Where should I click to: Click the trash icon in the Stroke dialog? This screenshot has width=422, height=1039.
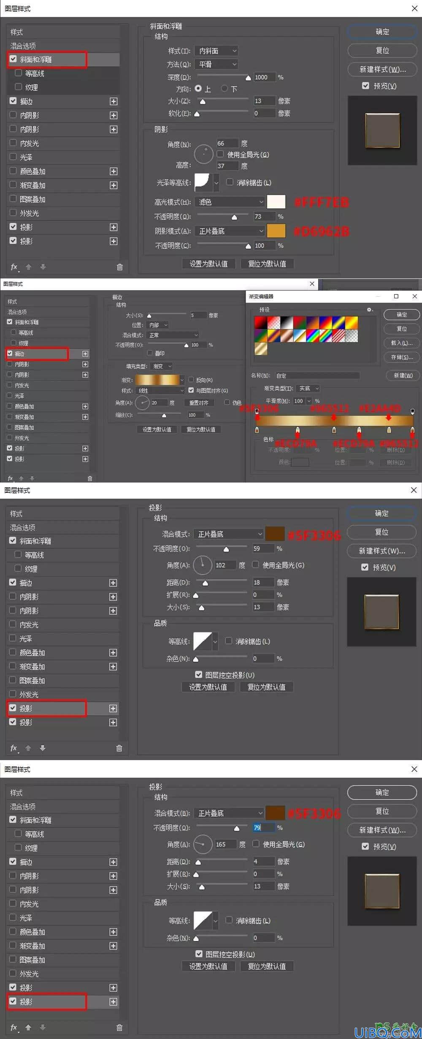pos(90,478)
